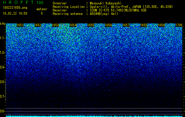Image resolution: width=185 pixels, height=117 pixels.
Task: Click the 0.6 frequency axis label
Action: point(2,111)
